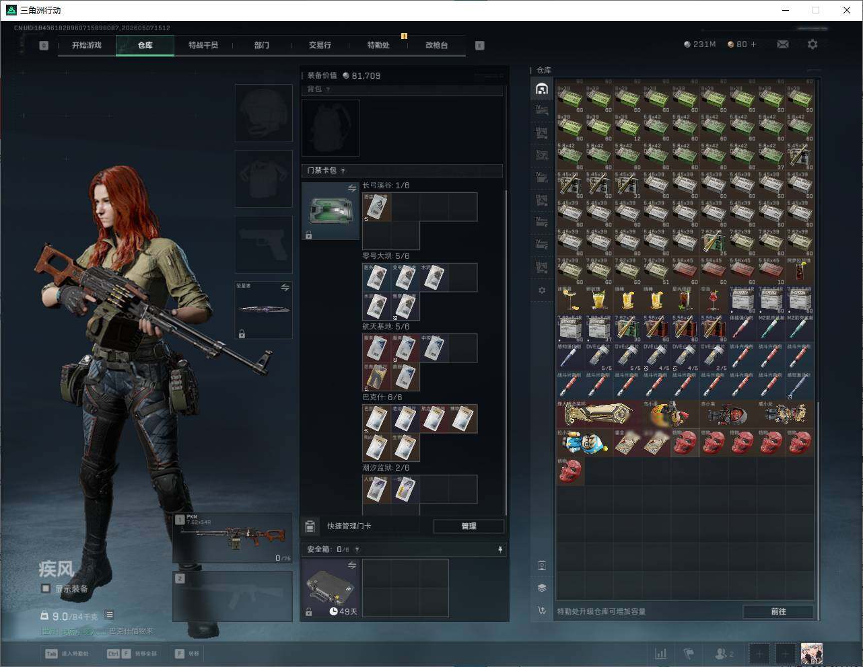Click the 装备价值 81,709 label

click(344, 76)
